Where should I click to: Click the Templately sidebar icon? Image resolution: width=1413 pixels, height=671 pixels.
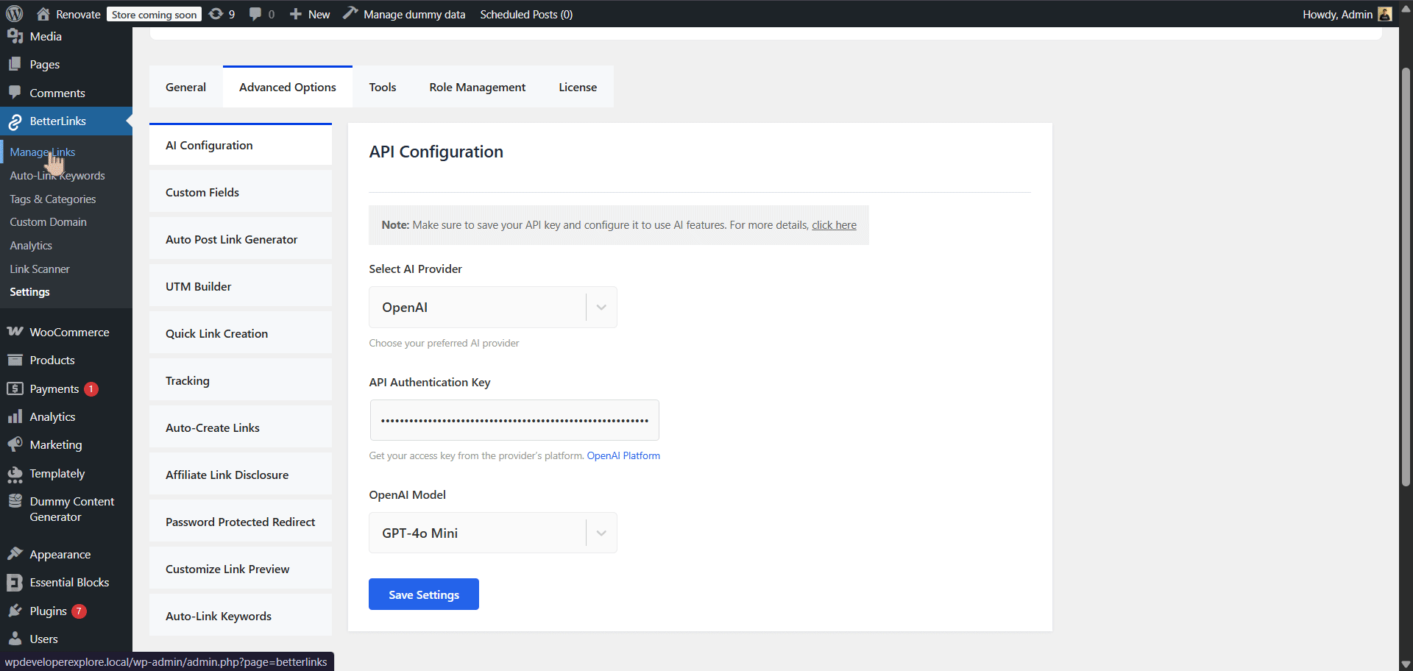[15, 473]
